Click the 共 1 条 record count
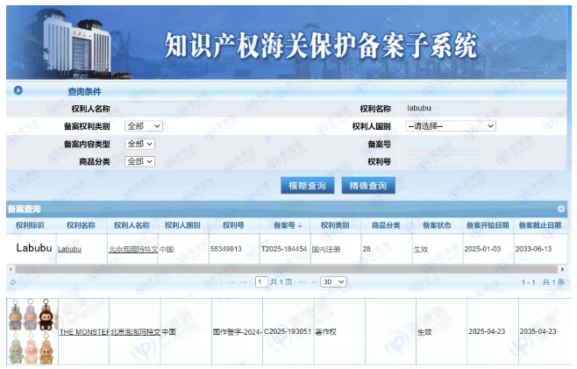Screen dimensions: 577x369 tap(553, 282)
